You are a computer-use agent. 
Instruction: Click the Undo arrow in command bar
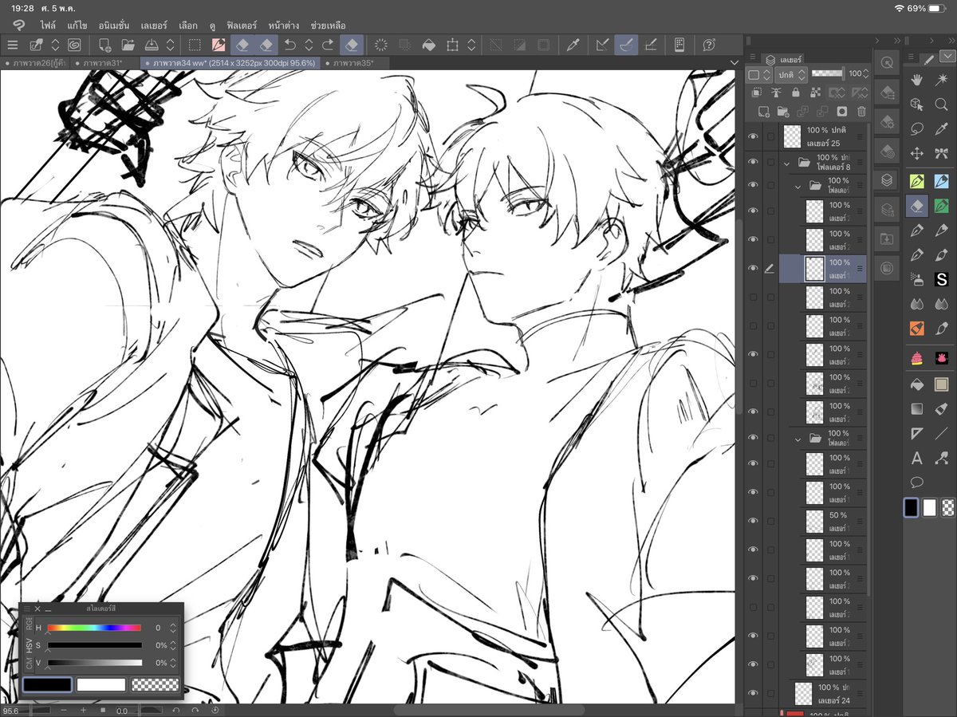point(291,45)
